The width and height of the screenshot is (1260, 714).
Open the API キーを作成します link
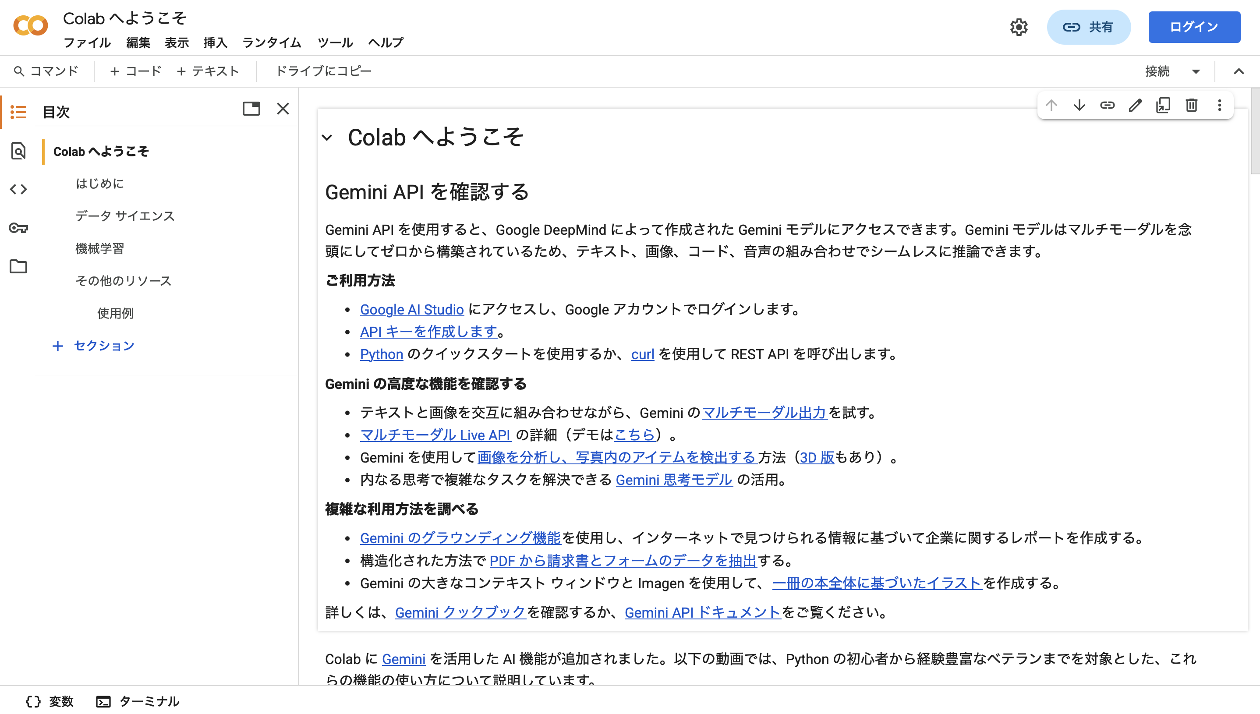click(x=428, y=332)
